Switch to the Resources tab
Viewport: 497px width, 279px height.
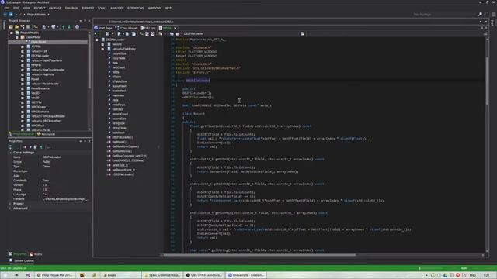[47, 134]
